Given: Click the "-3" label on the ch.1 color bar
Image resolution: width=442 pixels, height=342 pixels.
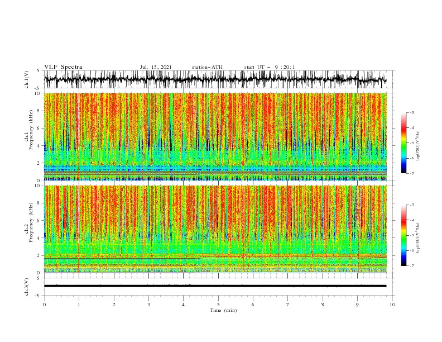Looking at the screenshot, I should 411,112.
